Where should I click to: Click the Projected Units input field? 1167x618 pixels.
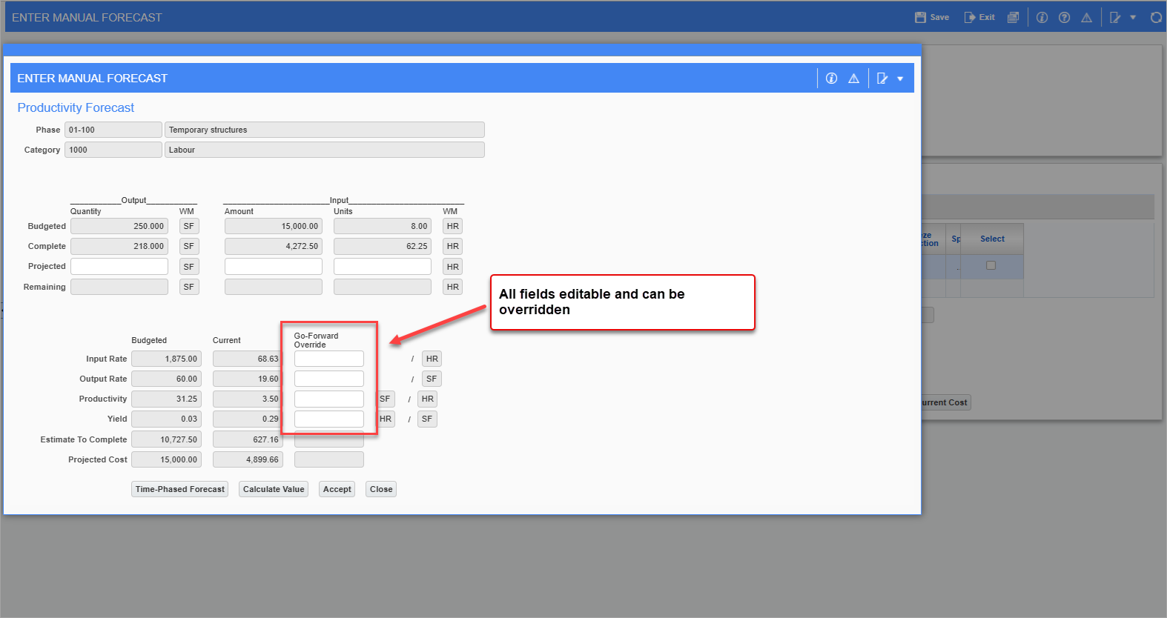(383, 266)
